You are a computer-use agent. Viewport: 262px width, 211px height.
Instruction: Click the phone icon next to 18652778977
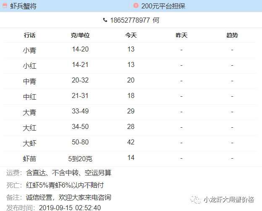click(x=105, y=20)
